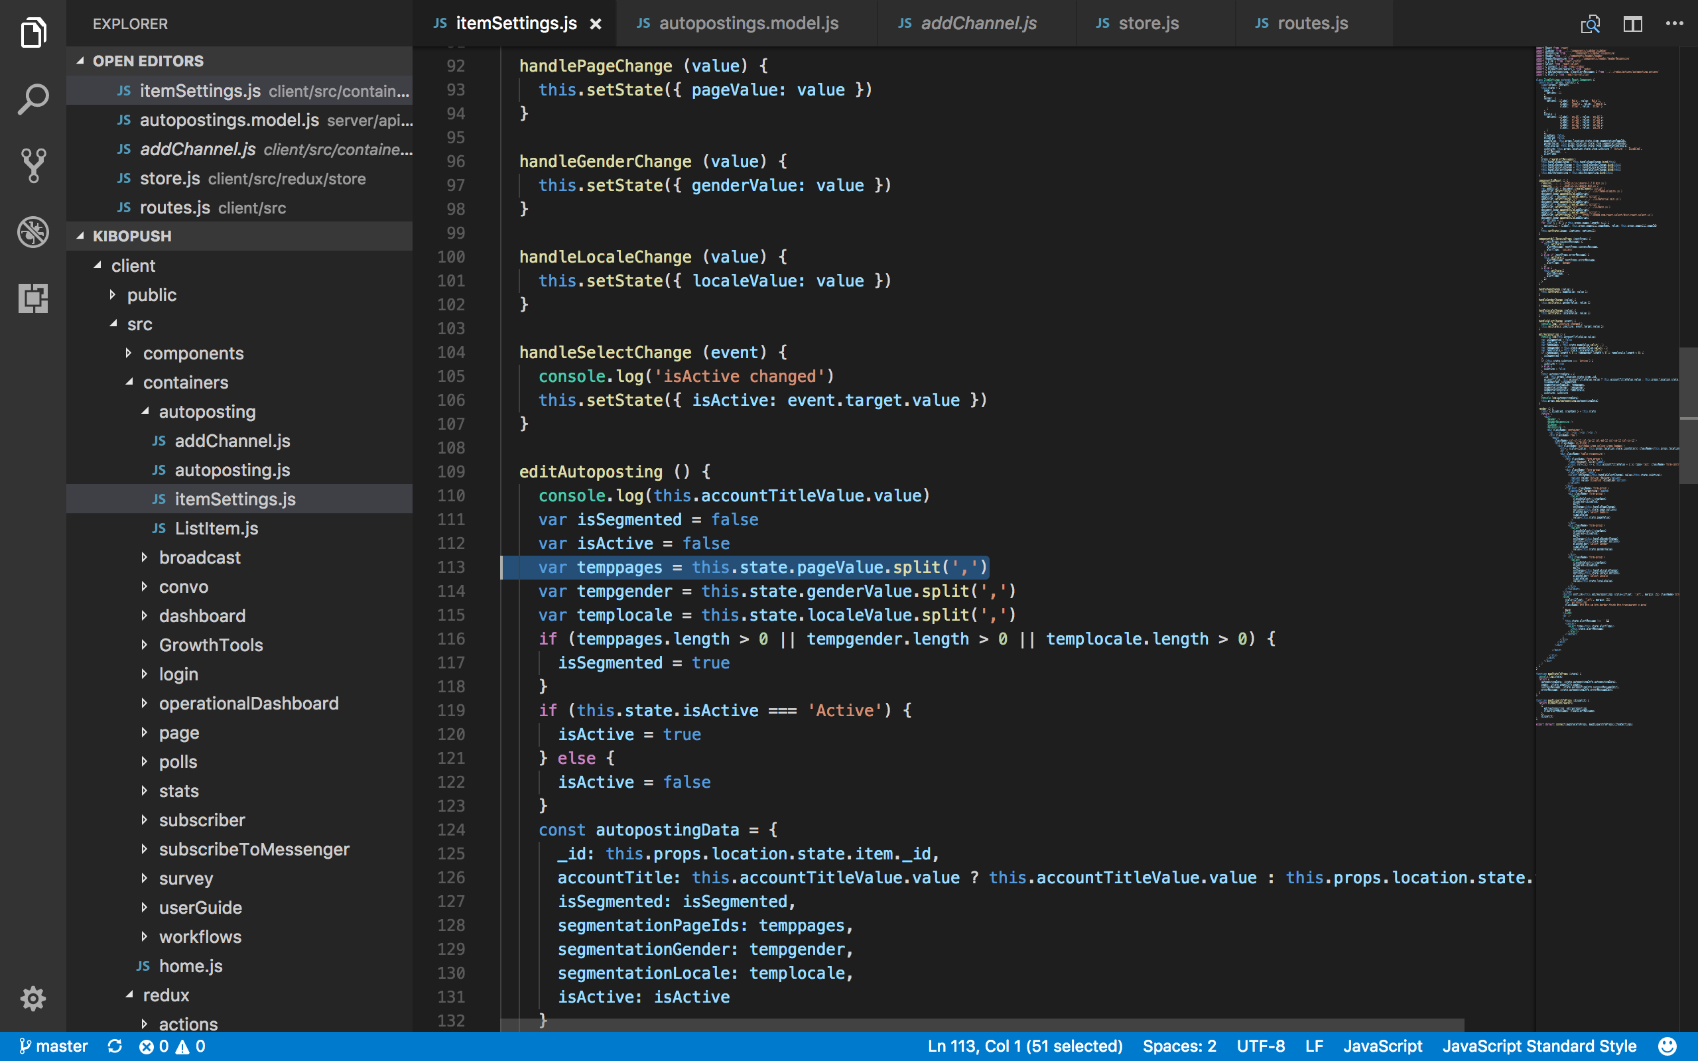Select autopostings.model.js in Open Editors list
This screenshot has height=1061, width=1698.
pos(239,120)
